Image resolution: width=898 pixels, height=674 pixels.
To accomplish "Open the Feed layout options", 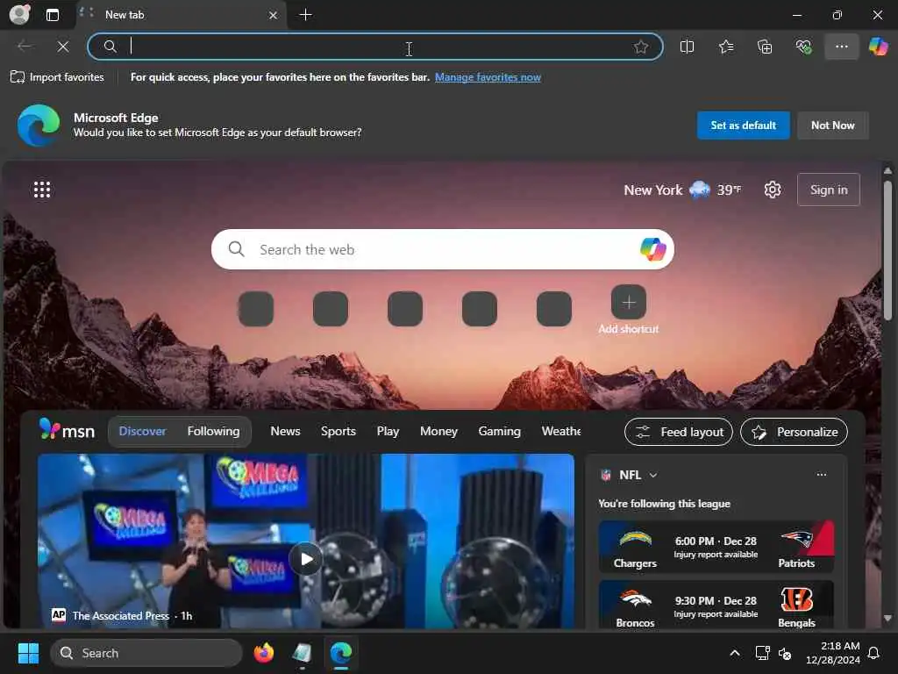I will point(679,432).
